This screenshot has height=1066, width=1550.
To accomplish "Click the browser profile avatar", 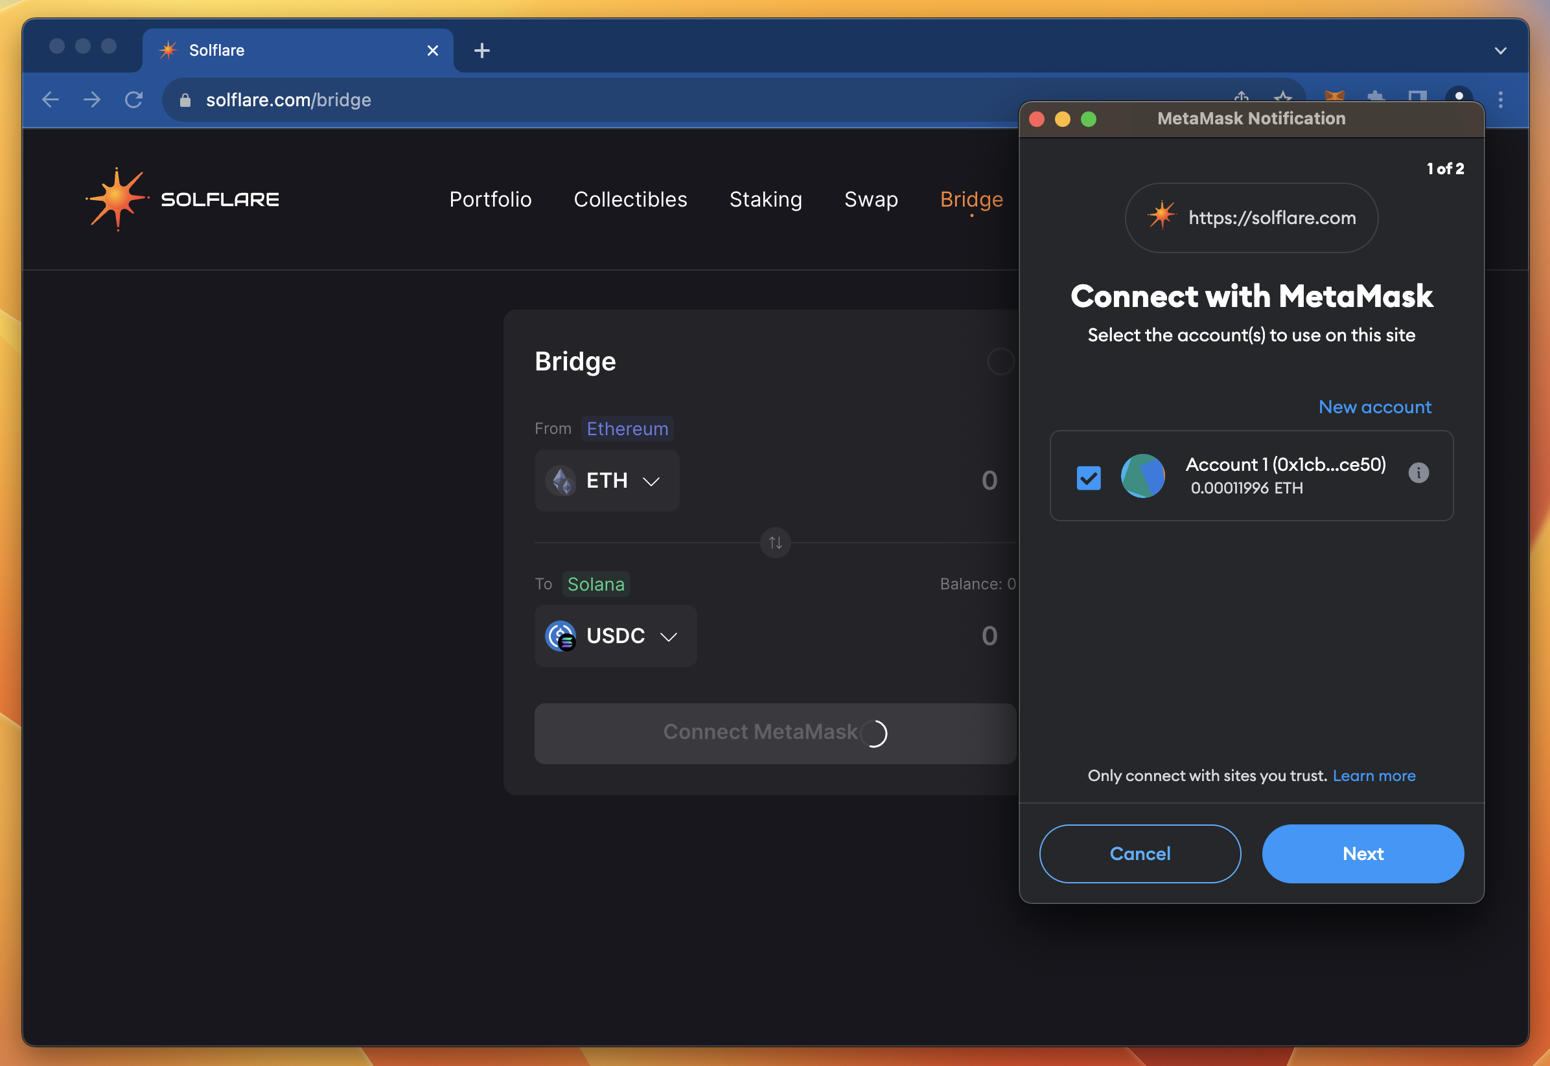I will [1459, 95].
